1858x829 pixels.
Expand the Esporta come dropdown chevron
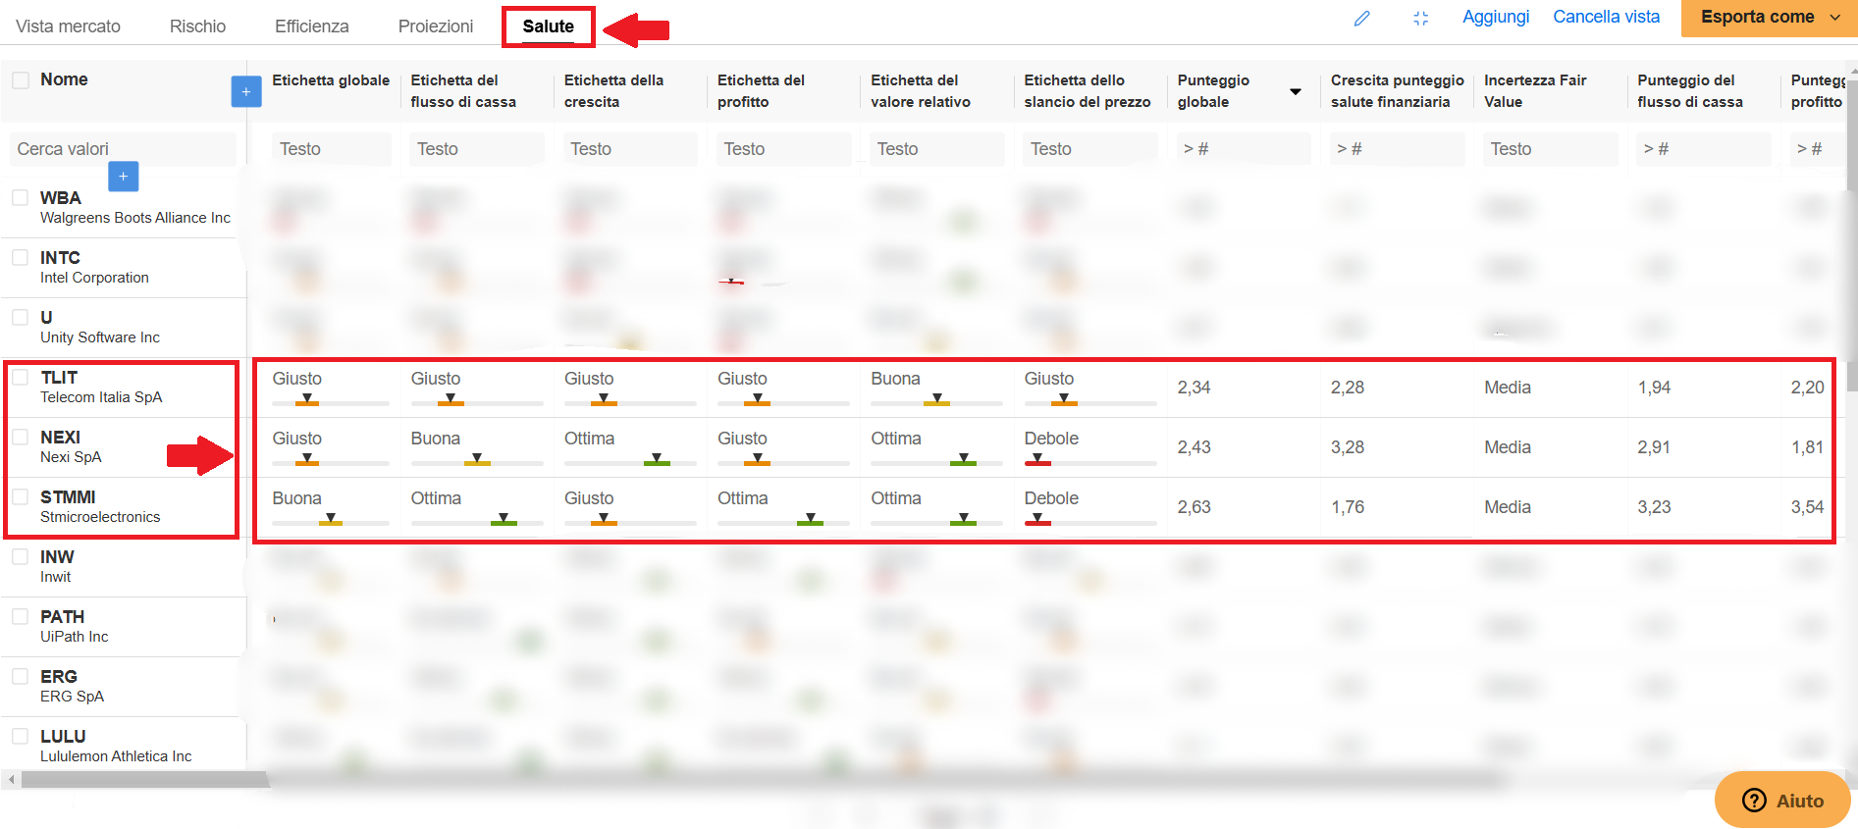coord(1835,18)
